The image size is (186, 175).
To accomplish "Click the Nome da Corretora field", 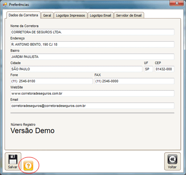I will 92,32.
